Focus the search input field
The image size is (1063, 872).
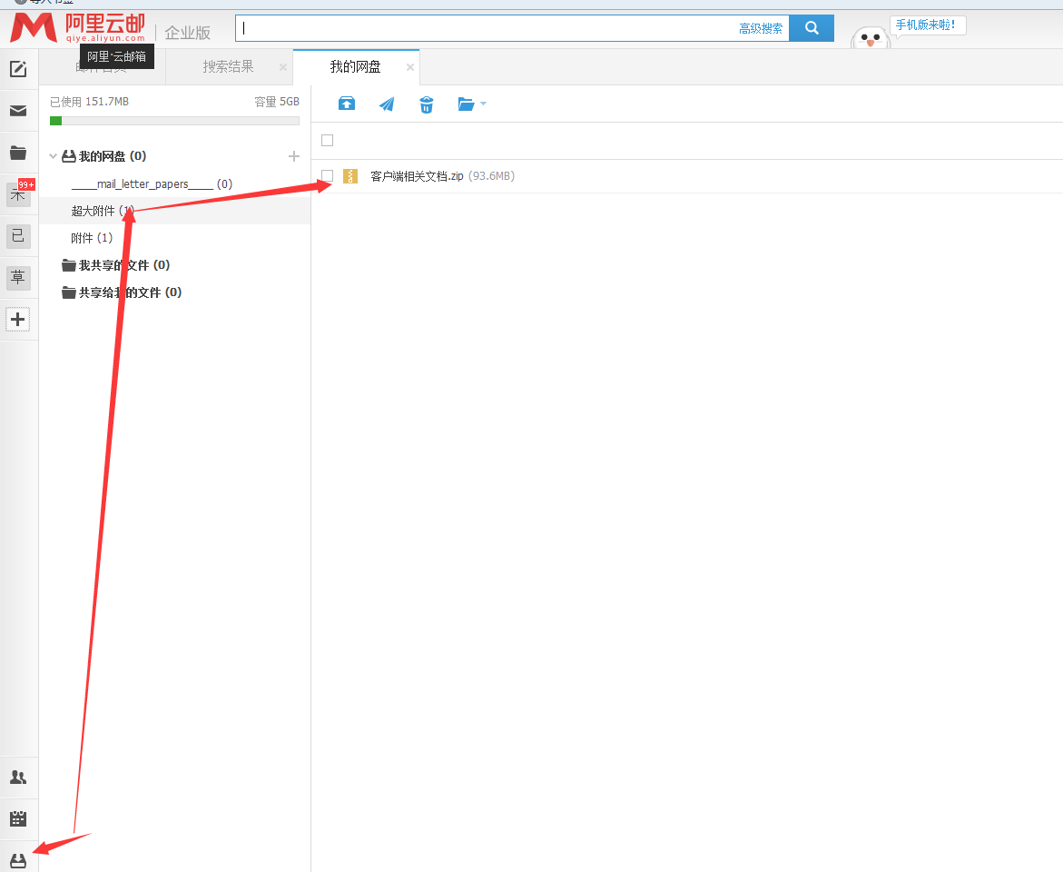(488, 28)
